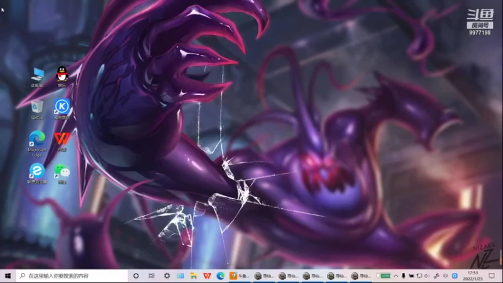Open Settings gear on the taskbar
The image size is (503, 283).
pyautogui.click(x=167, y=276)
